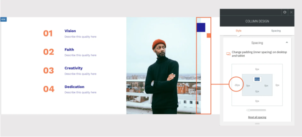This screenshot has width=302, height=137.
Task: Click the description text under Faith
Action: [x=81, y=55]
